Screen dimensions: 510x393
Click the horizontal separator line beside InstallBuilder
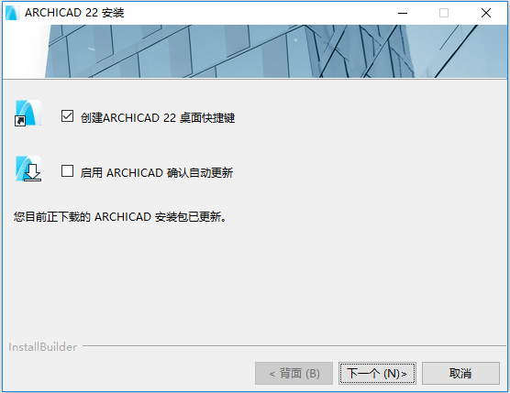(294, 346)
